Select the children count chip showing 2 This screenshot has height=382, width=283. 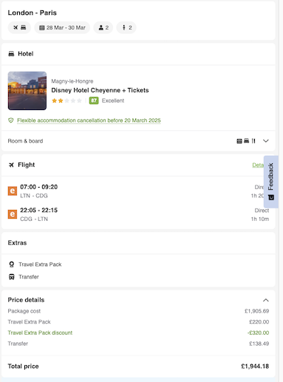click(126, 27)
